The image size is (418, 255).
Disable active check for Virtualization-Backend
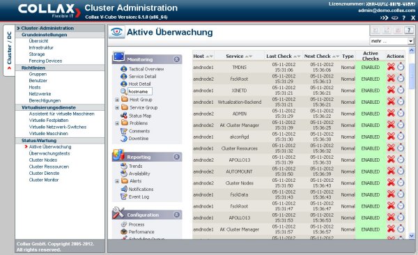(391, 102)
